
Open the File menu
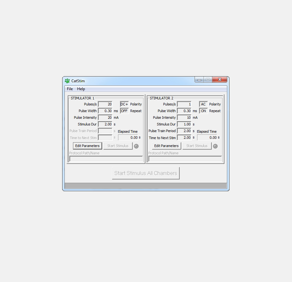click(x=70, y=89)
